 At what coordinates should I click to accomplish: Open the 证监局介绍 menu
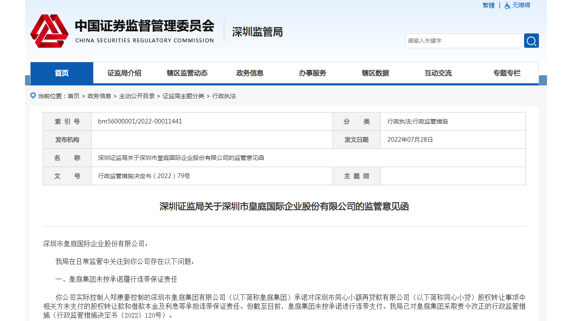[x=124, y=73]
